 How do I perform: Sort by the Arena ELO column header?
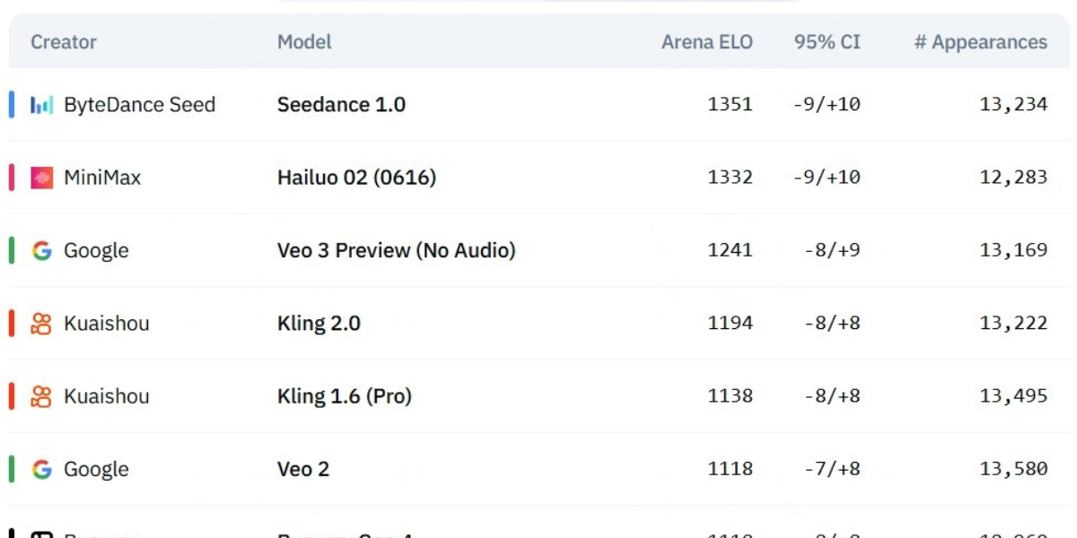point(707,42)
